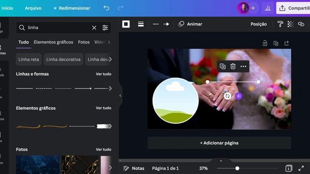310x174 pixels.
Task: Click Ver tudo for Fotos
Action: click(104, 149)
